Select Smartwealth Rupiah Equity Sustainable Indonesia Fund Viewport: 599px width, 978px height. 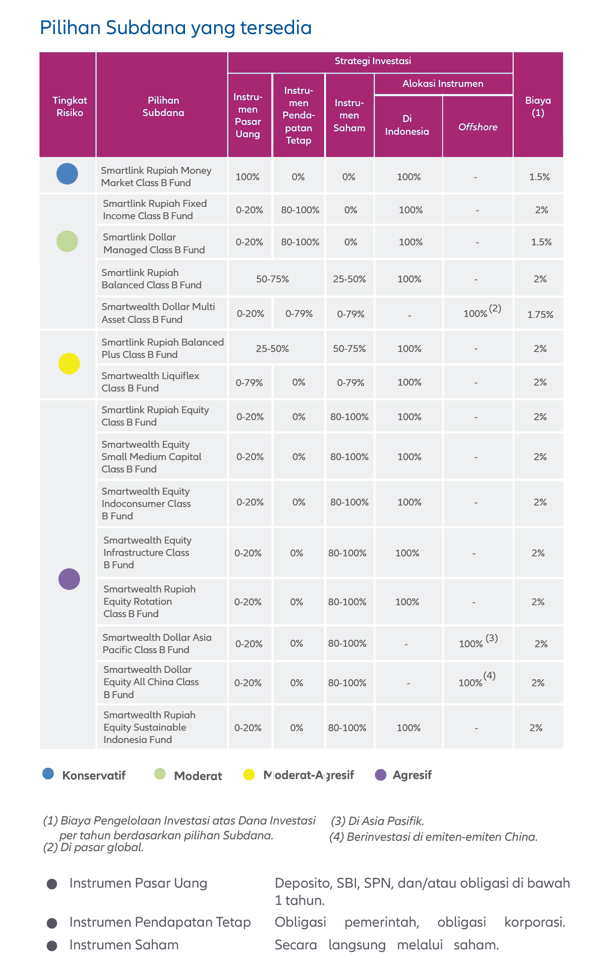(150, 727)
